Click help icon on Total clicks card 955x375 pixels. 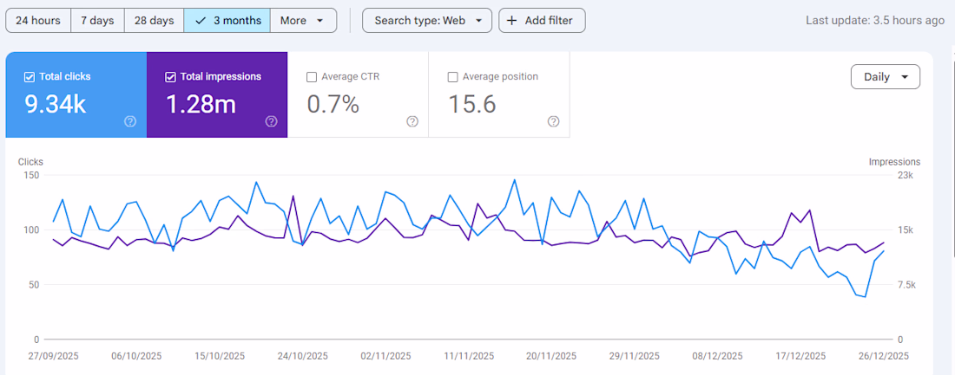130,121
